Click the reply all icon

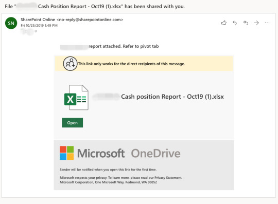(246, 23)
